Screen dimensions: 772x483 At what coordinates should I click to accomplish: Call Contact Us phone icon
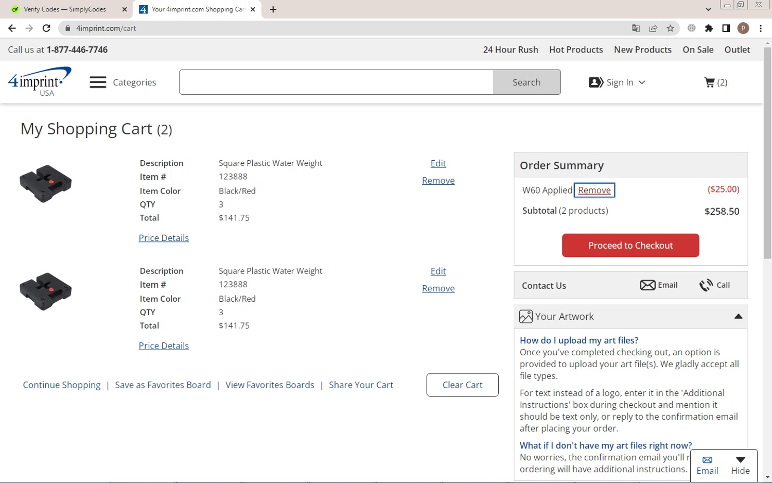706,285
